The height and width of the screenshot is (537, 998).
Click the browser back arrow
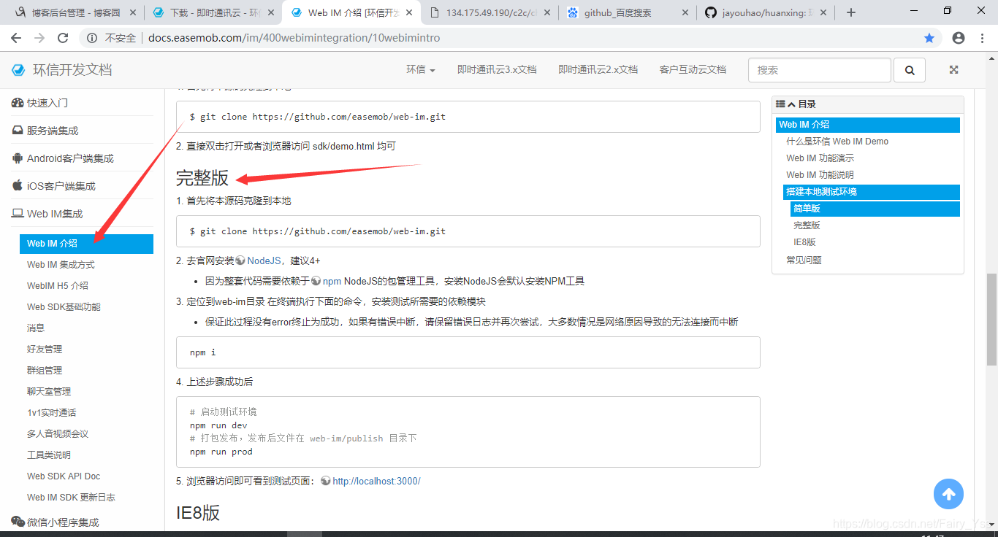tap(16, 38)
